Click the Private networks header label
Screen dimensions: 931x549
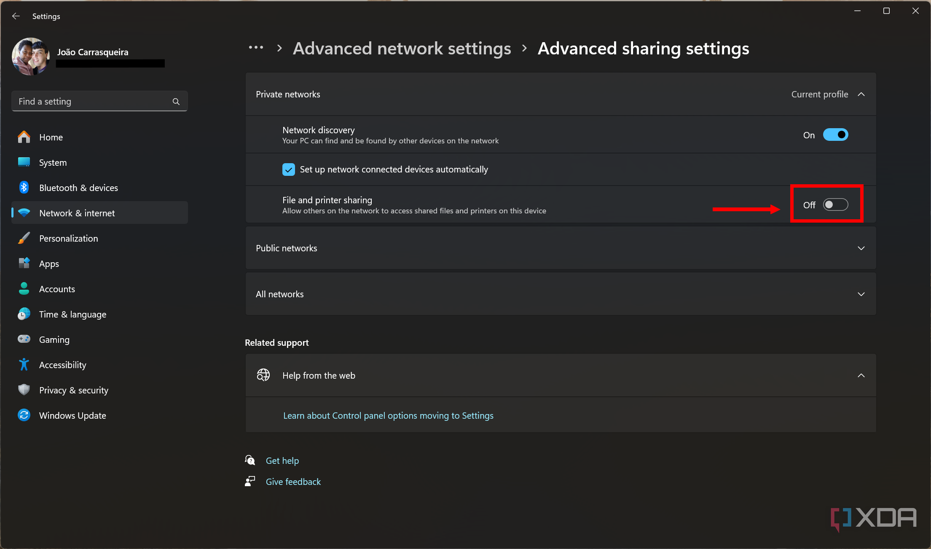[288, 94]
